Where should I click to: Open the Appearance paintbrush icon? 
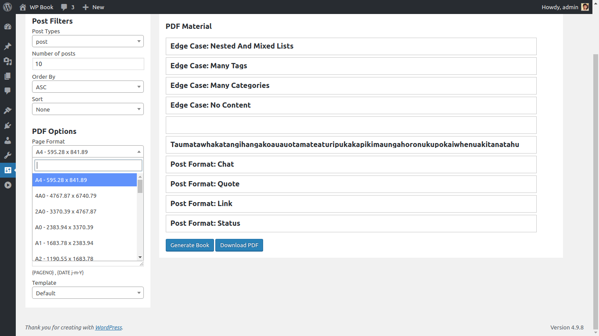pos(7,110)
